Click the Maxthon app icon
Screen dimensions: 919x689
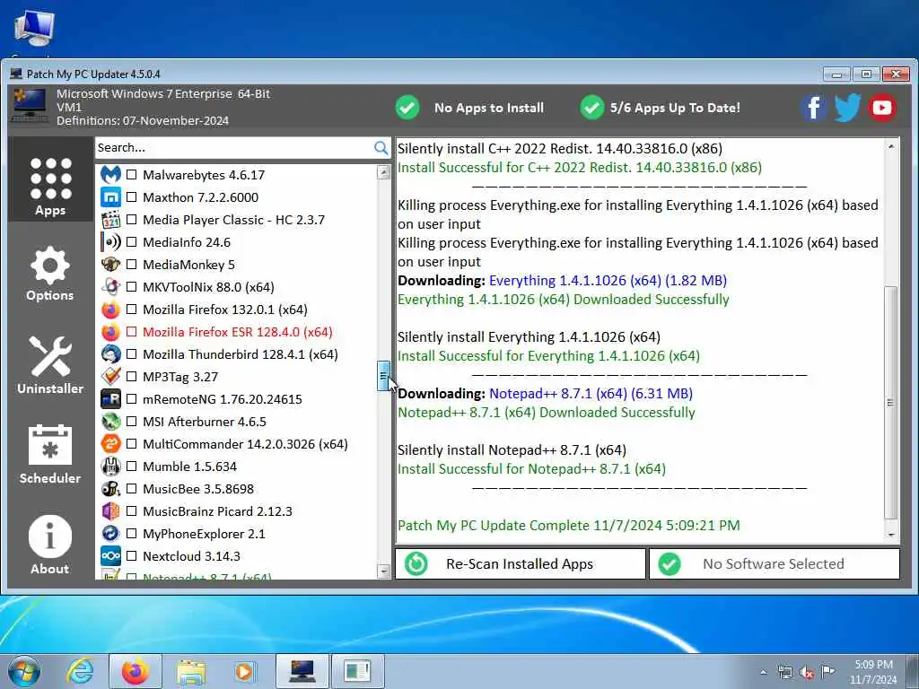[x=110, y=197]
